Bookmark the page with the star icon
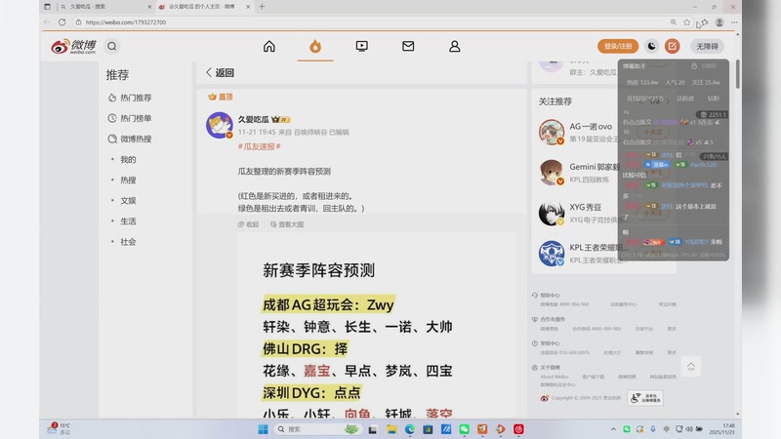Image resolution: width=781 pixels, height=439 pixels. (x=687, y=21)
